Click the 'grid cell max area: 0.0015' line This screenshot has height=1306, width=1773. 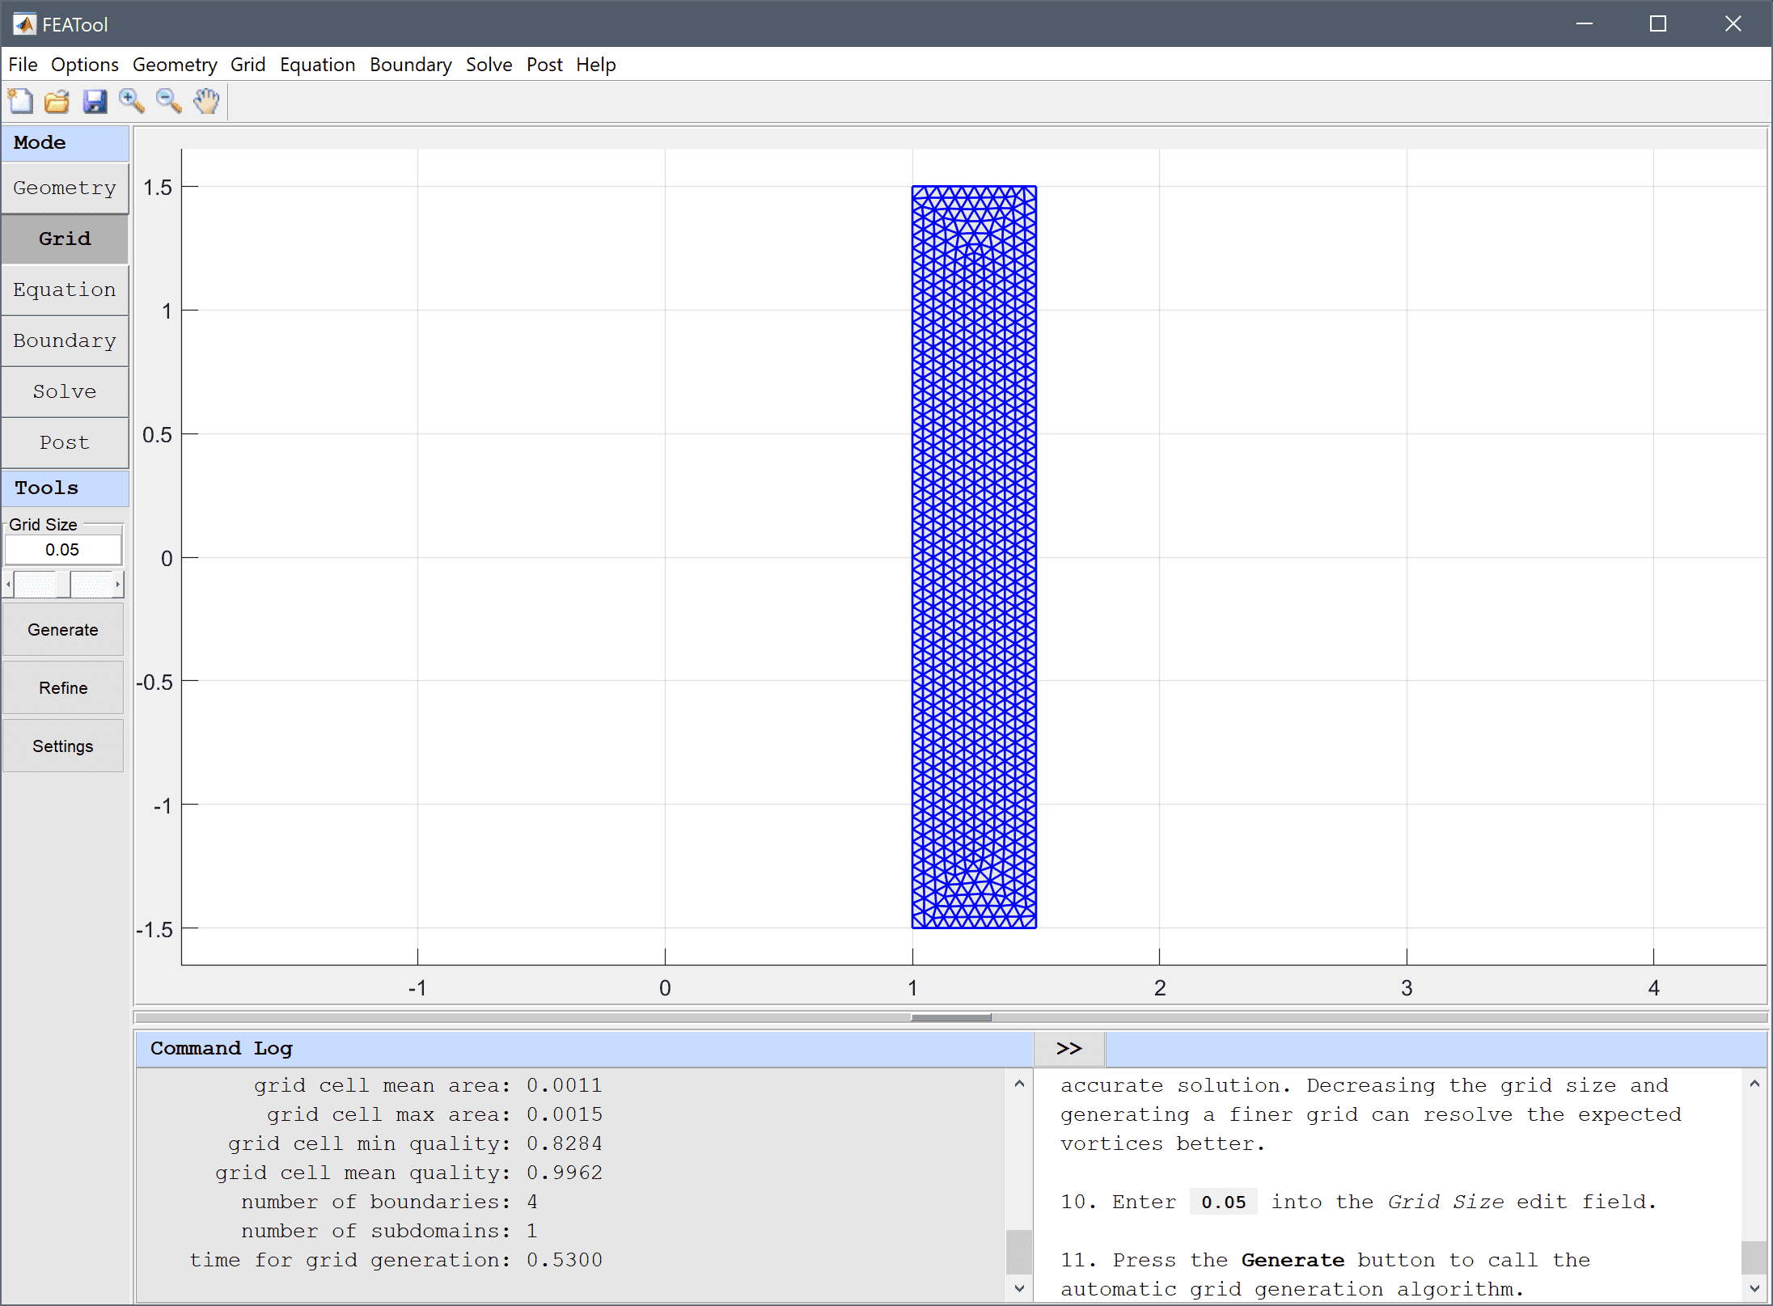[434, 1114]
